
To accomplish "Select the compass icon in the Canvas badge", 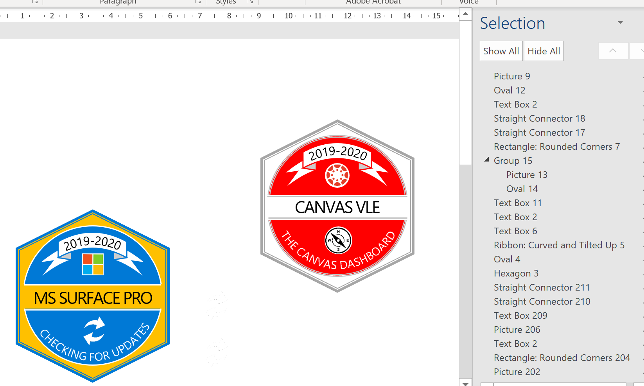I will tap(338, 240).
